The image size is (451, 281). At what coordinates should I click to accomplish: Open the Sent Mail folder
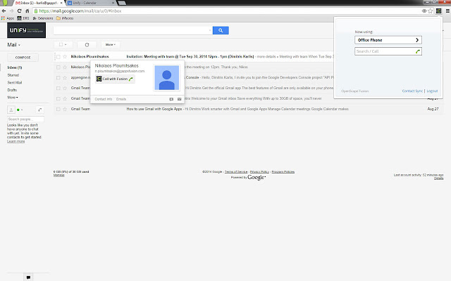pyautogui.click(x=15, y=83)
